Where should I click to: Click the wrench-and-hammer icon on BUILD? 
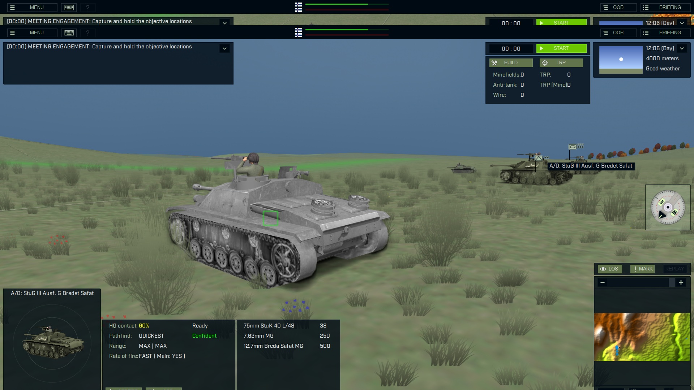494,63
